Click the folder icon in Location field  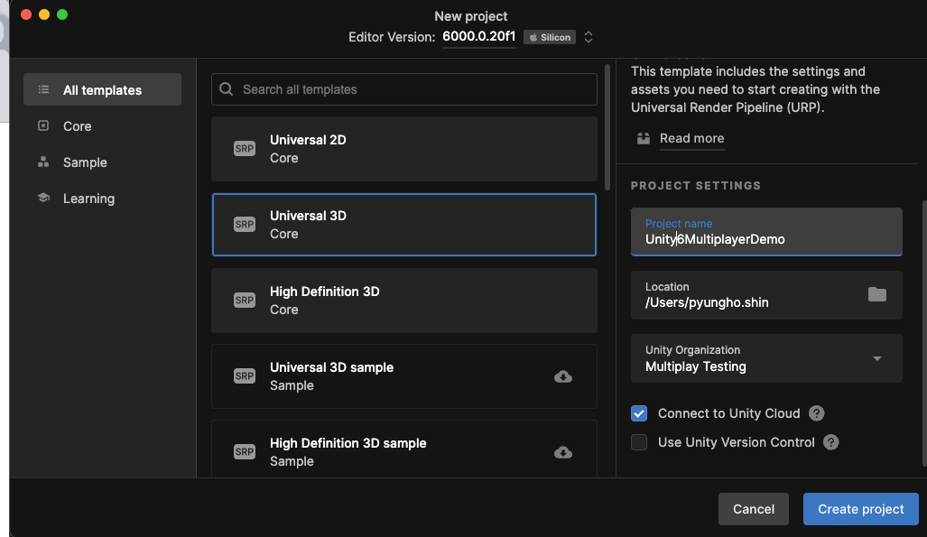coord(876,294)
